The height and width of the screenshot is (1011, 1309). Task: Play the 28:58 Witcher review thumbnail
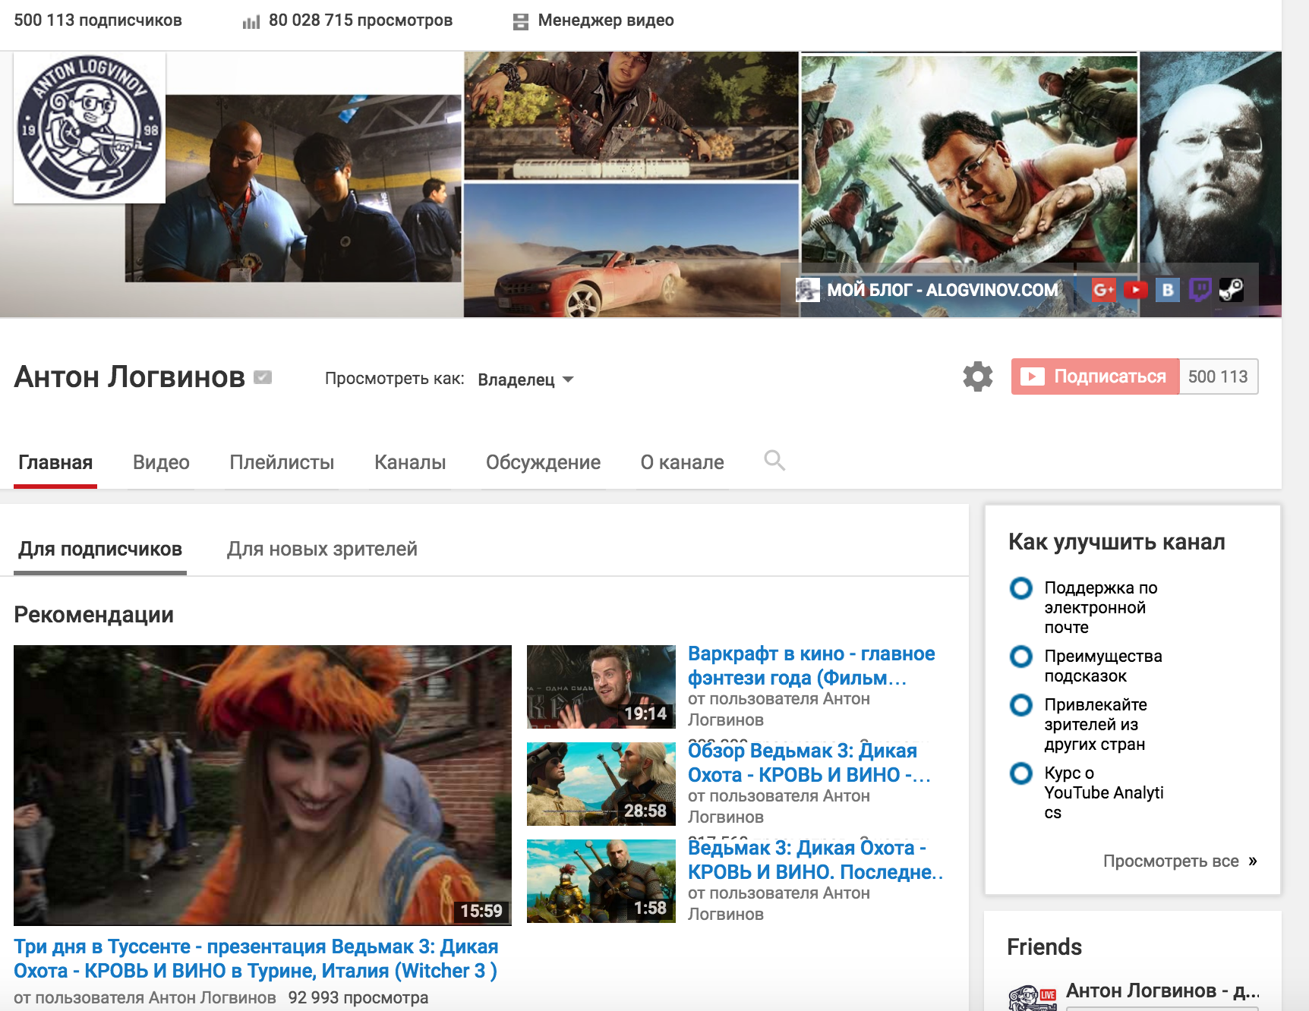point(601,784)
